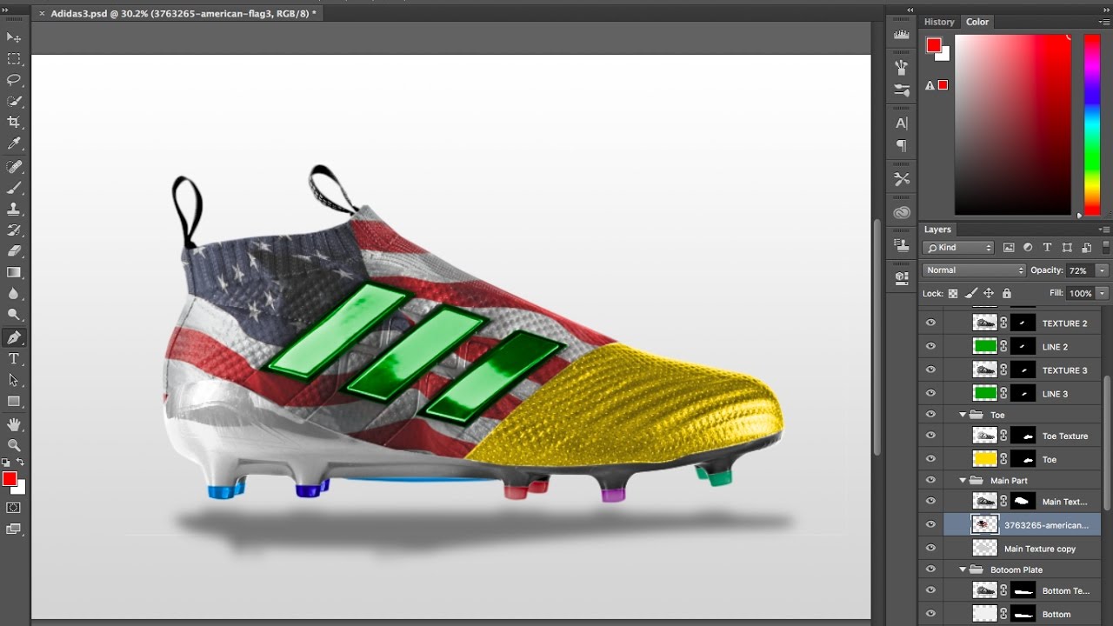
Task: Hide the 3763265-american flag layer
Action: click(x=930, y=524)
